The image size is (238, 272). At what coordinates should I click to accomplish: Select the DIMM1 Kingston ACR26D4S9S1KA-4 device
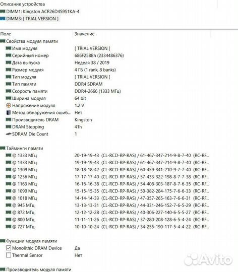43,12
